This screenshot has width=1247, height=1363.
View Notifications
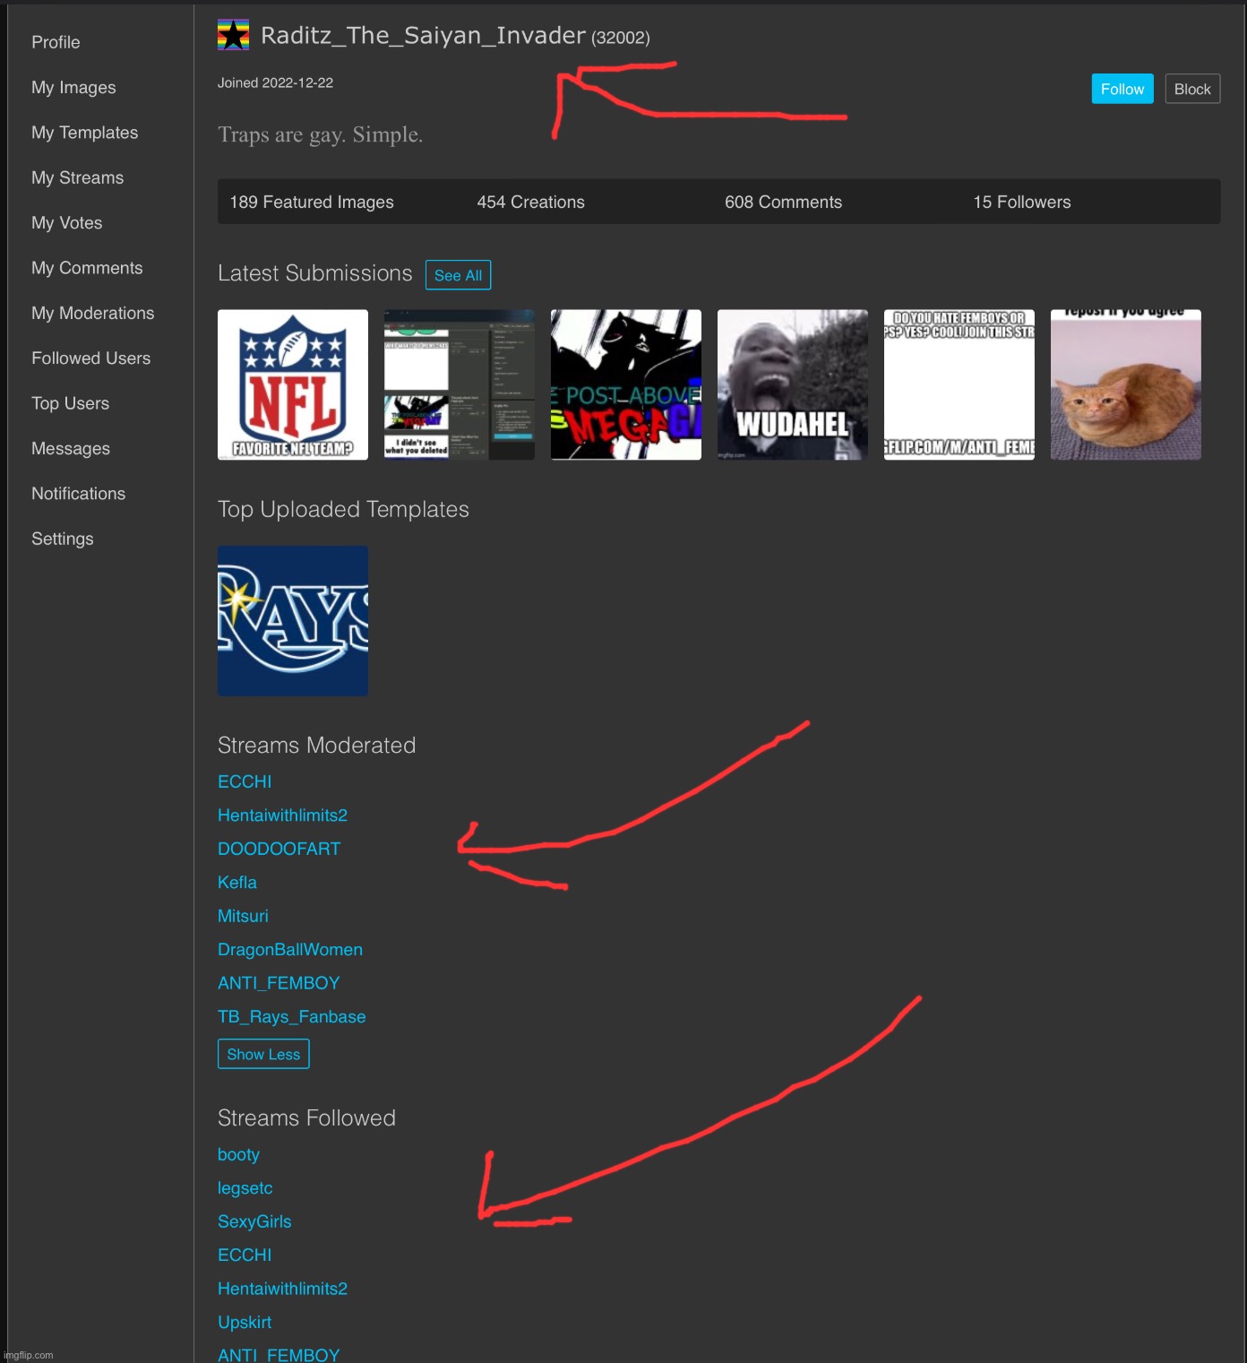[78, 493]
